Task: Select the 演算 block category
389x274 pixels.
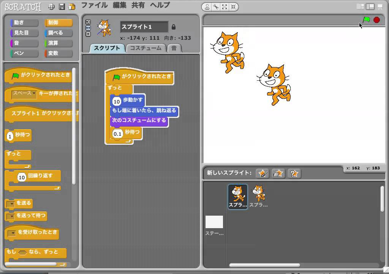Action: (59, 43)
